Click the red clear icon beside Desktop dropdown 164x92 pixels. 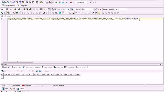100,9
